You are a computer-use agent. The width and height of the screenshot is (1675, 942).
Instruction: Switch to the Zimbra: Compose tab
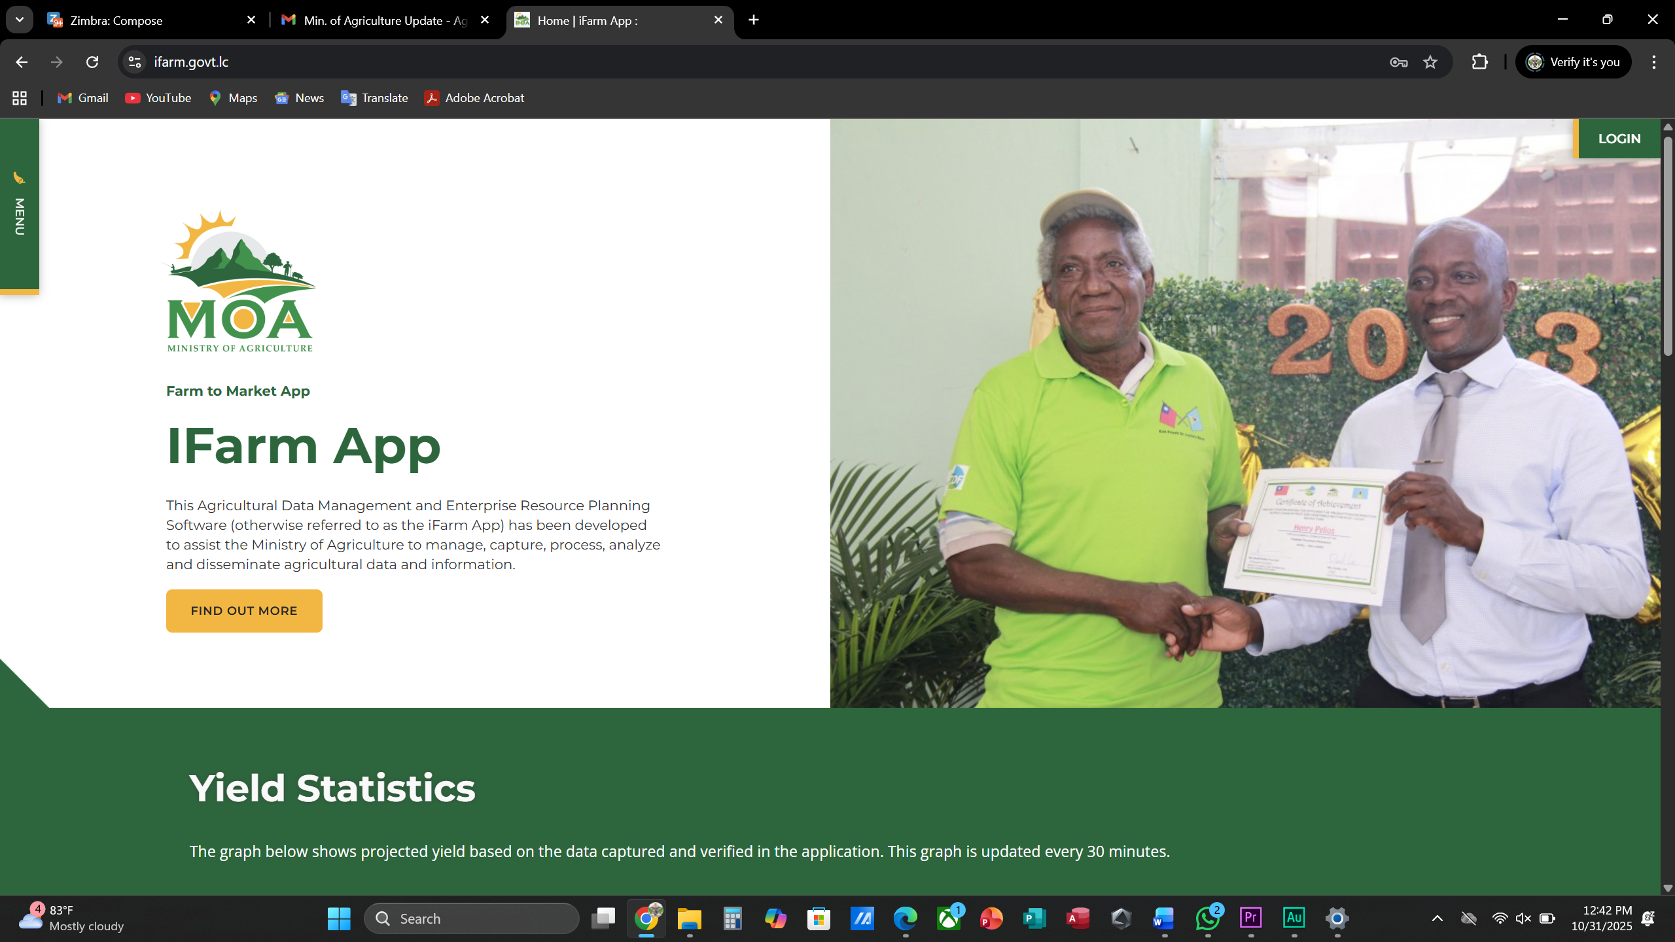[116, 20]
